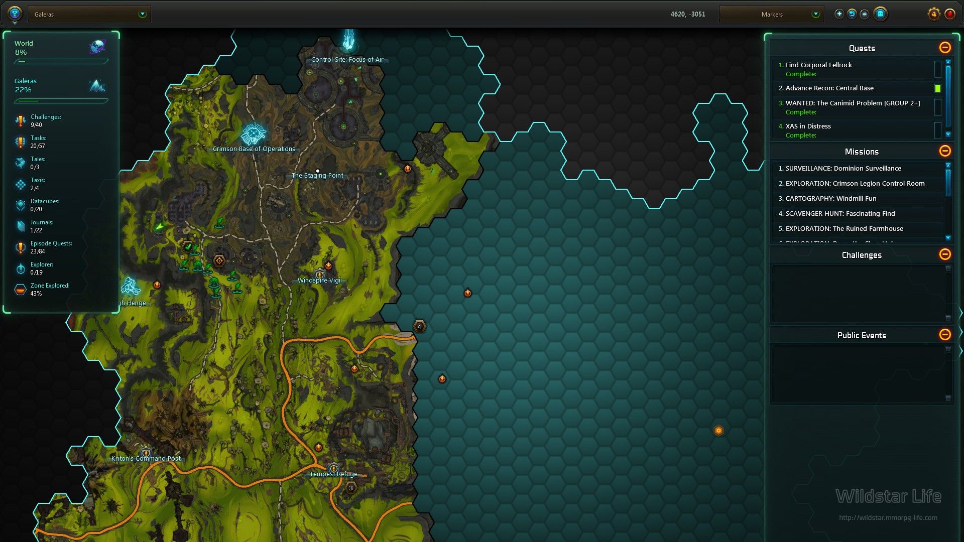Click Control Site: Focus of Air crystal
Viewport: 964px width, 542px height.
tap(348, 40)
